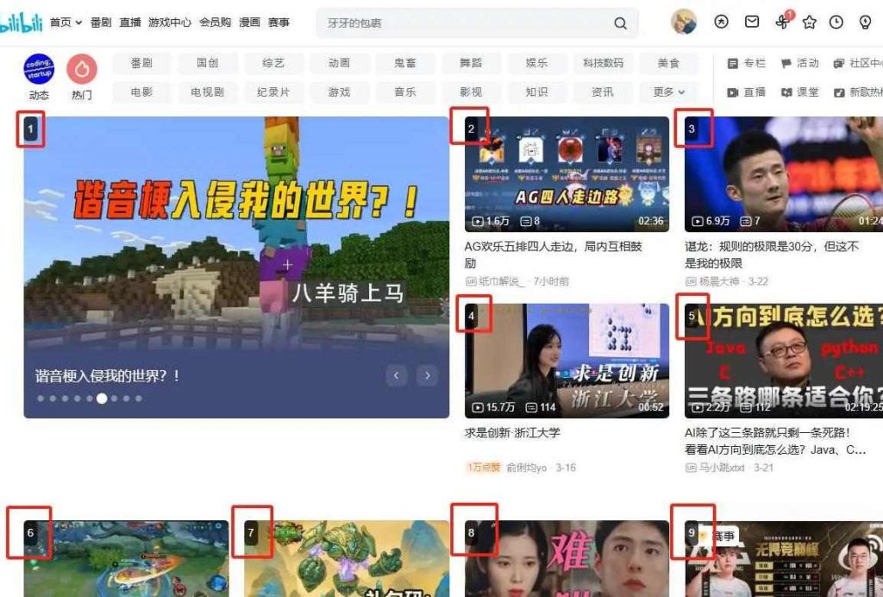The height and width of the screenshot is (597, 883).
Task: Select the 美食 channel category
Action: point(668,63)
